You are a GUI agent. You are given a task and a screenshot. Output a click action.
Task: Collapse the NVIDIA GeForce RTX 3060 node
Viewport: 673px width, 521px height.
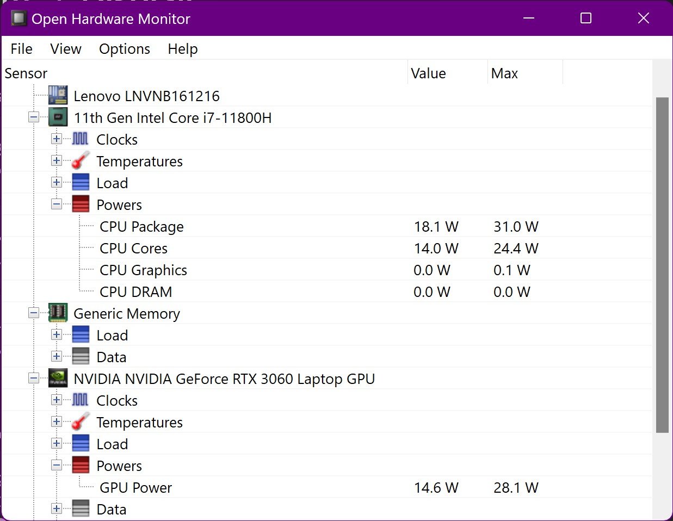tap(34, 378)
